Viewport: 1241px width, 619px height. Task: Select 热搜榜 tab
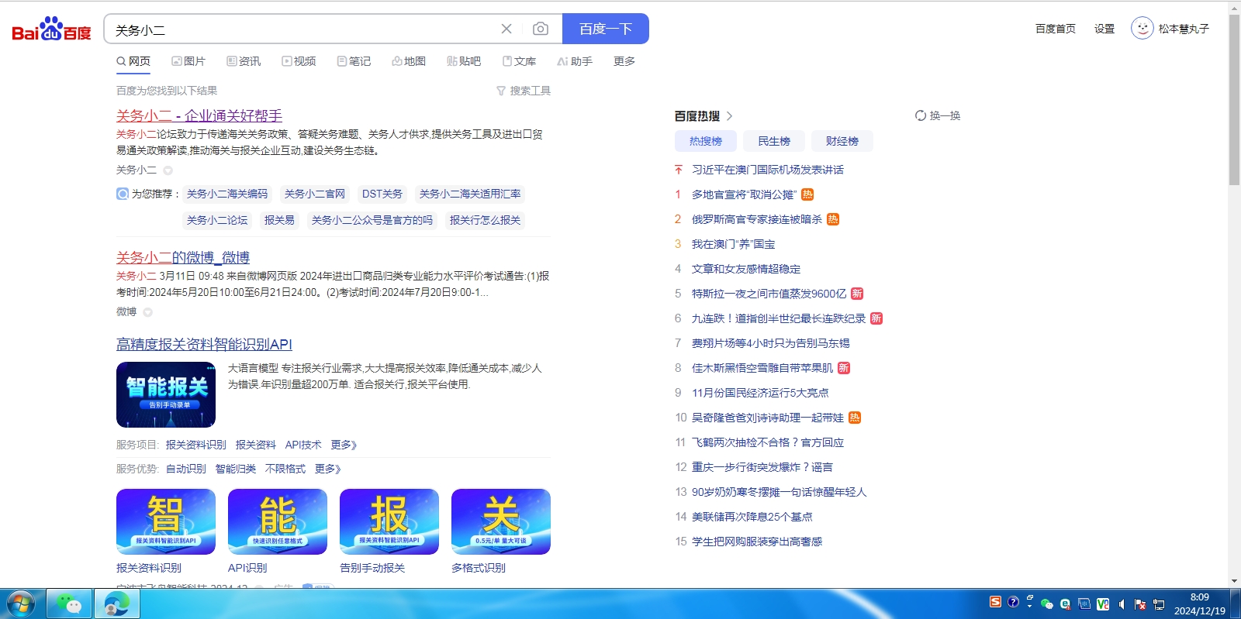click(x=706, y=141)
